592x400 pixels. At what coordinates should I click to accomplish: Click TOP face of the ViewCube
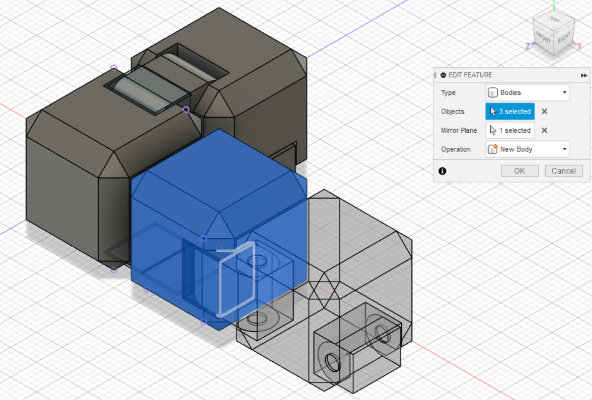tap(553, 21)
